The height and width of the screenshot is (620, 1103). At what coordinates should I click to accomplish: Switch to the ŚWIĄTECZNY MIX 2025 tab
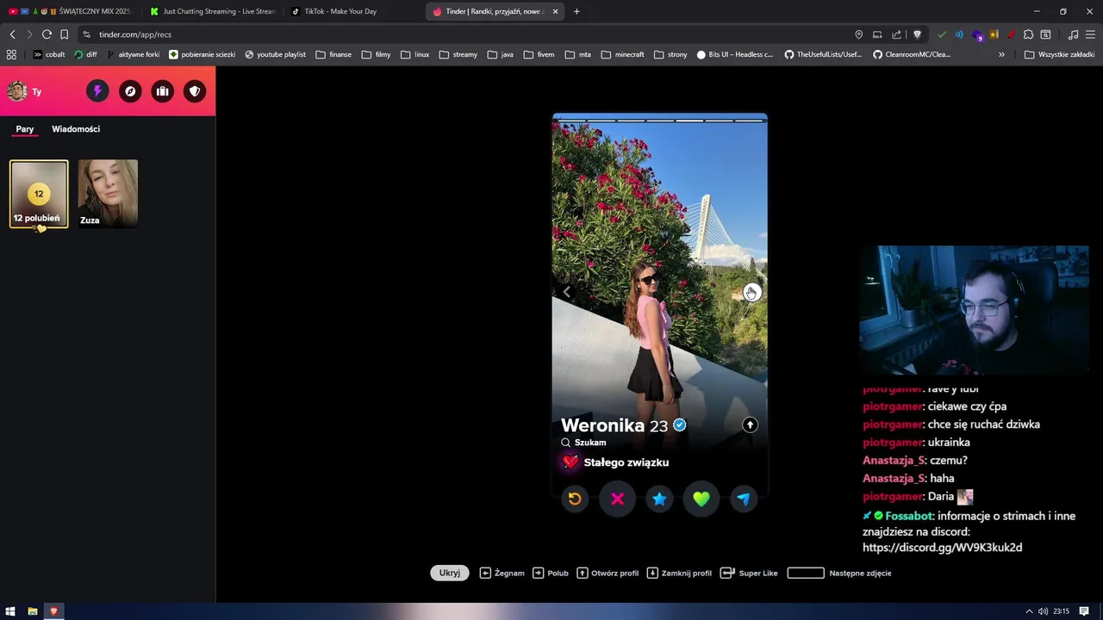click(71, 11)
